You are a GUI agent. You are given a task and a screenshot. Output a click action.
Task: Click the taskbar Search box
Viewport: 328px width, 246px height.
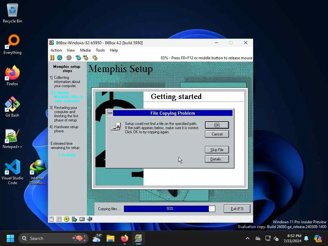coord(53,238)
